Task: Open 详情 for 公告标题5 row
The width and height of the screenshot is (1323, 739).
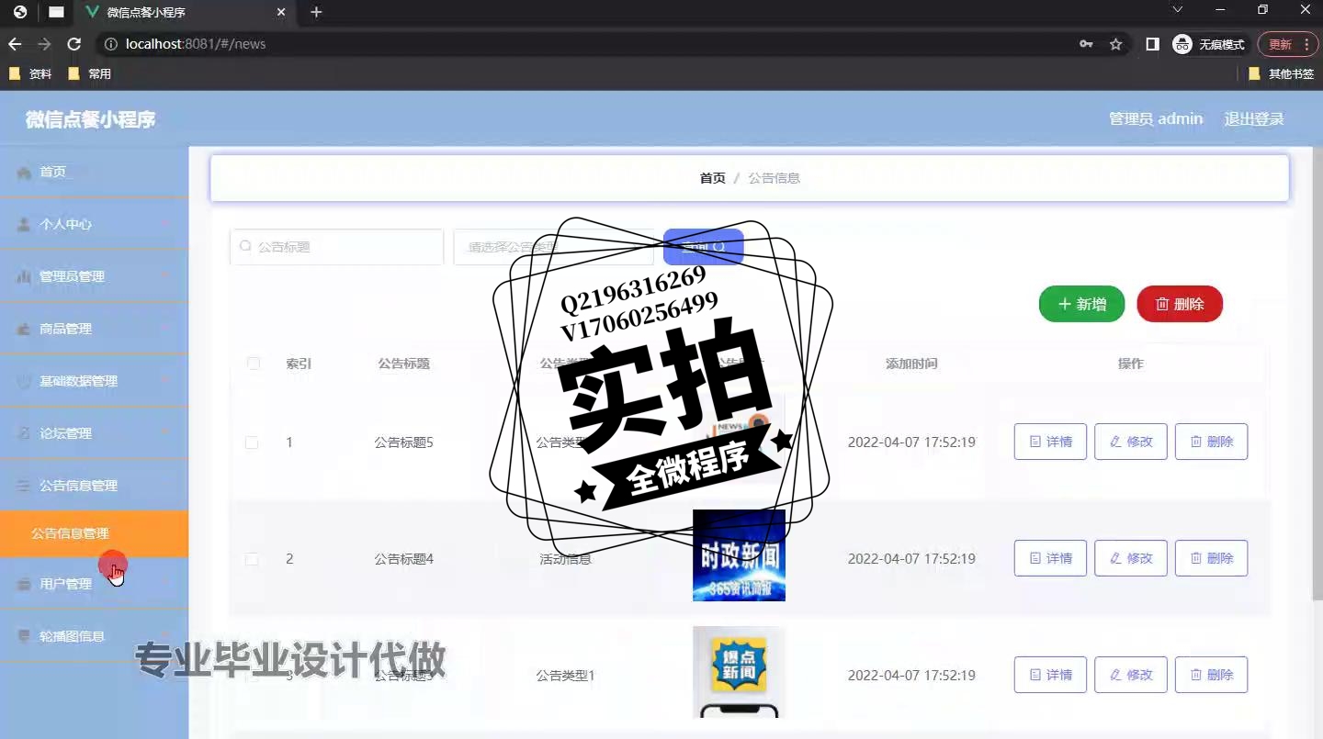Action: coord(1050,442)
